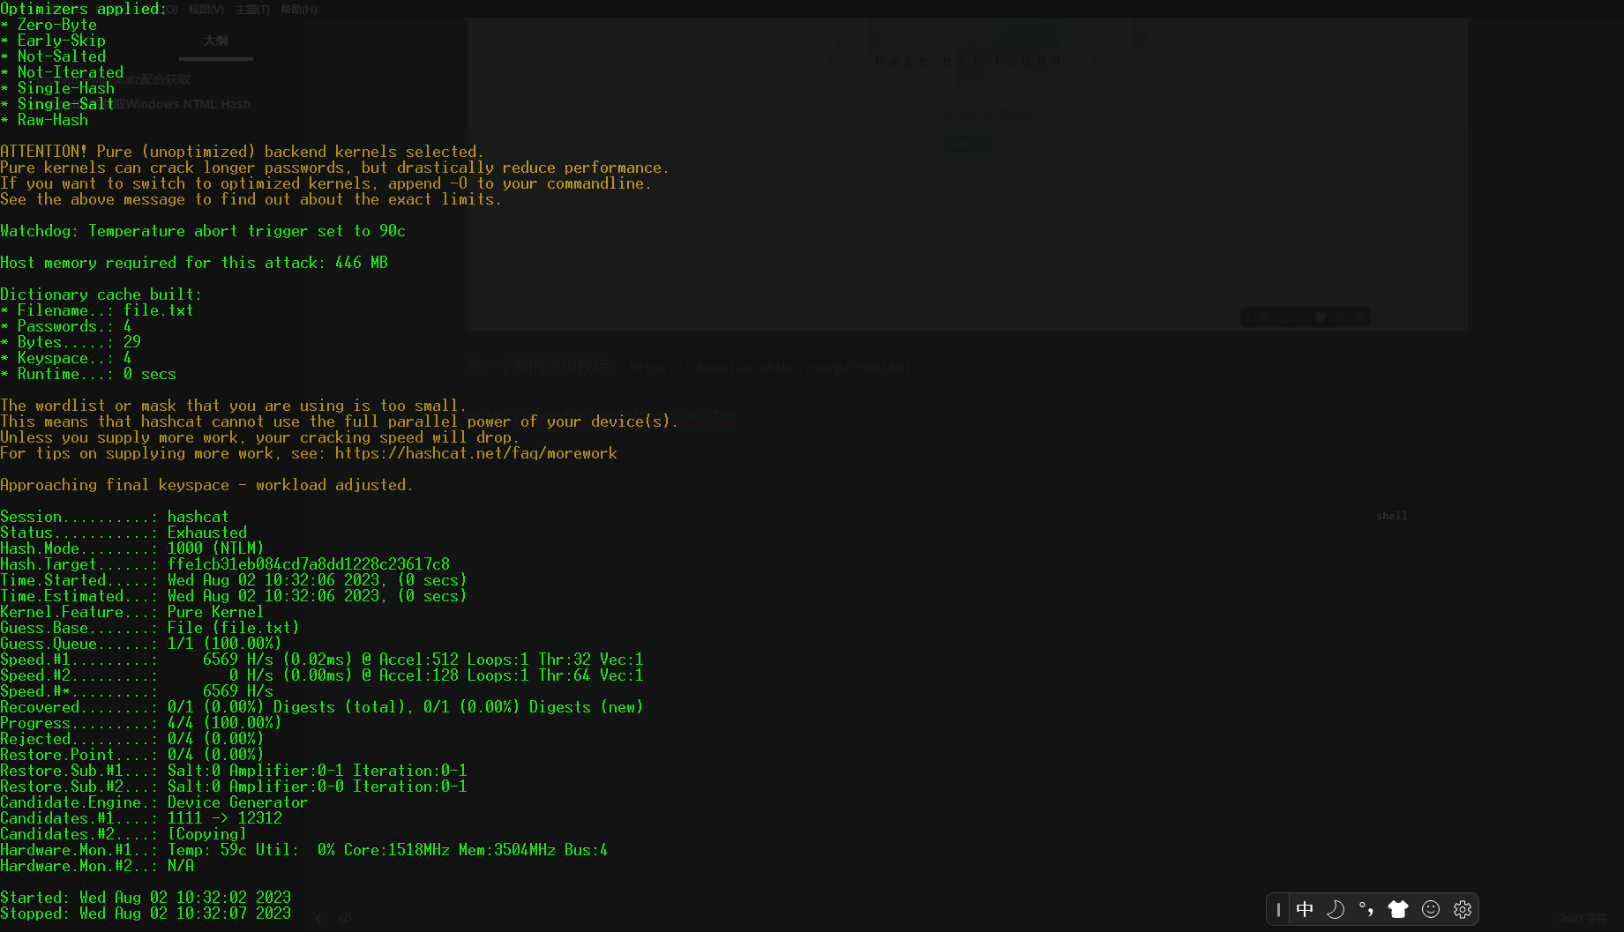
Task: Open input method settings with the gear icon
Action: coord(1462,909)
